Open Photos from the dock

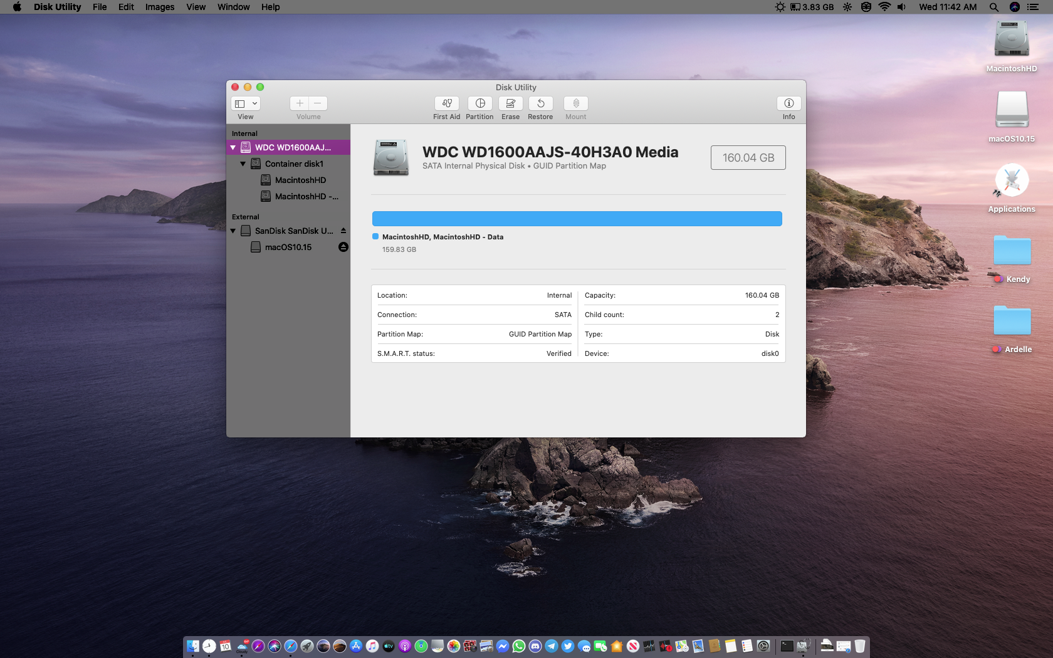point(454,646)
